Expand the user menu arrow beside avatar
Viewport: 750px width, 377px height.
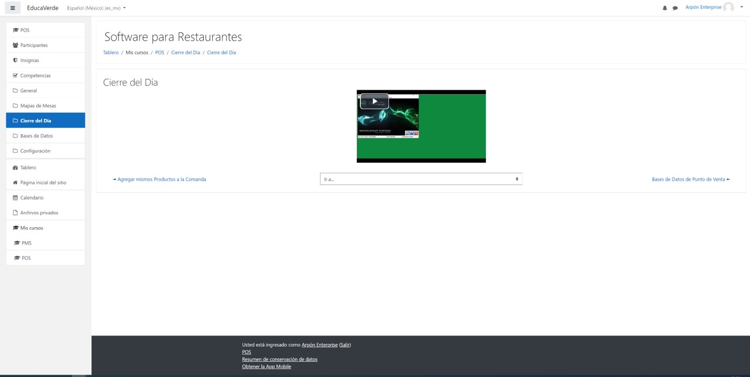point(742,7)
